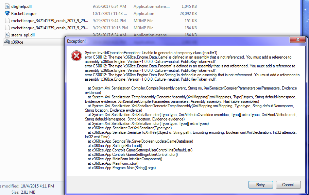Select the 10:15 PM crash dump file icon
309x195 pixels.
point(7,28)
